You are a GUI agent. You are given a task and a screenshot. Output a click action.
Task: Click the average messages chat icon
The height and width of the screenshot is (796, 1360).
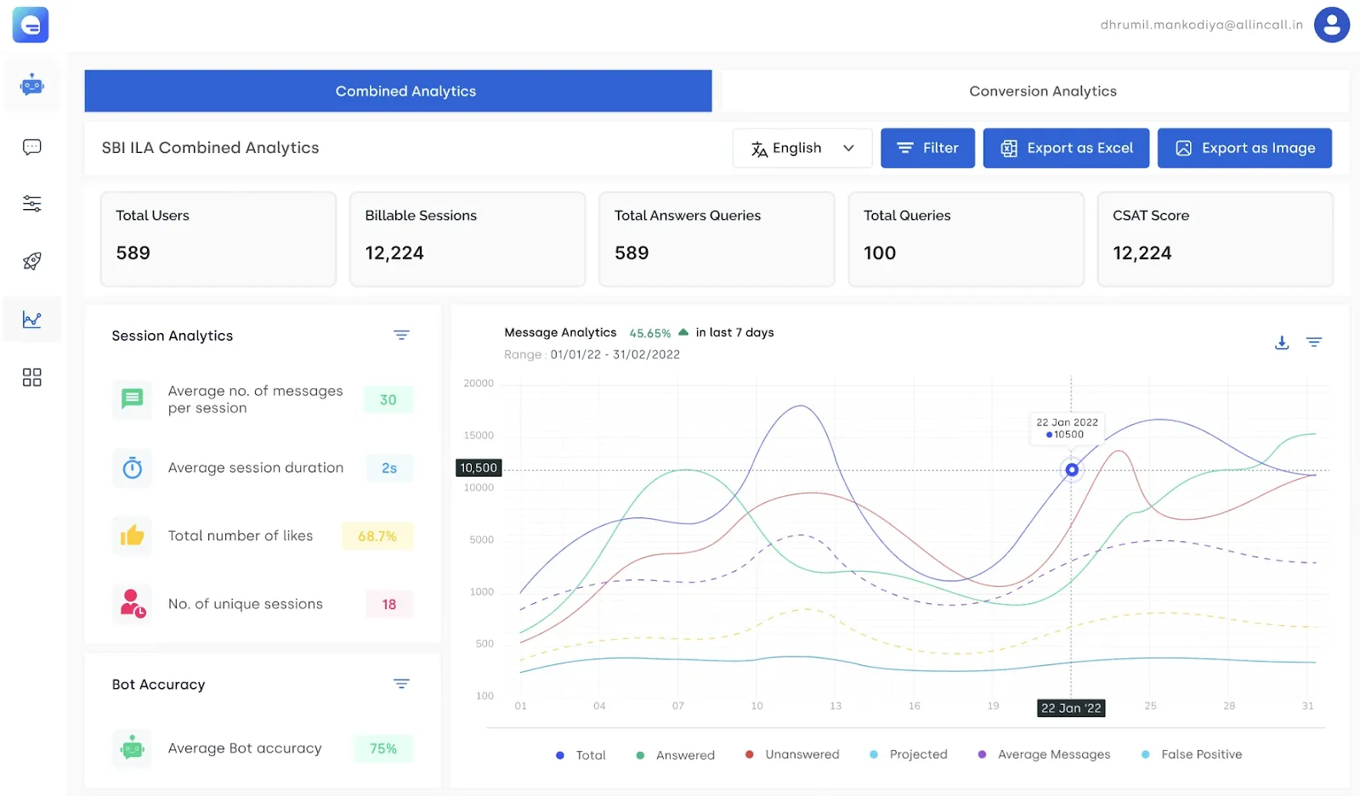[x=133, y=399]
